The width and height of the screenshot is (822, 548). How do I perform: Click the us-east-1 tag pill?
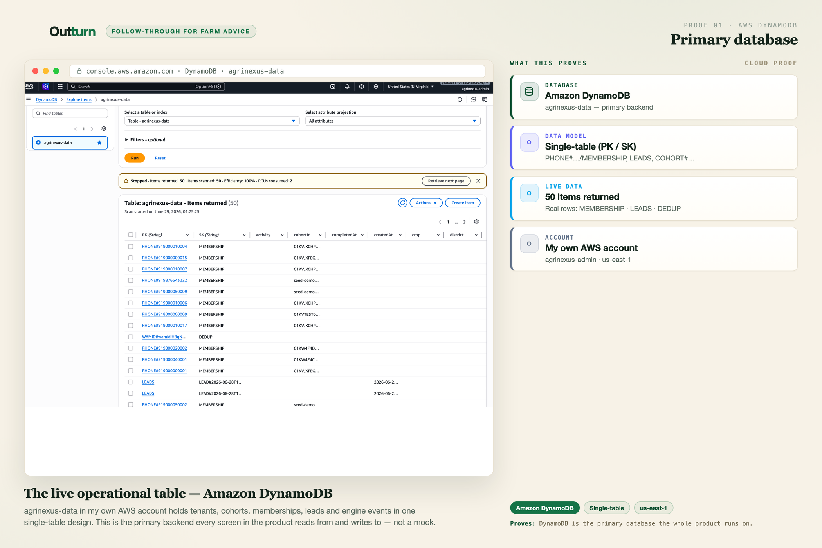653,508
